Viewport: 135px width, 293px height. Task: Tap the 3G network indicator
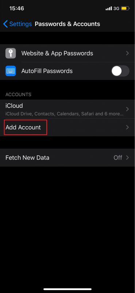point(116,8)
